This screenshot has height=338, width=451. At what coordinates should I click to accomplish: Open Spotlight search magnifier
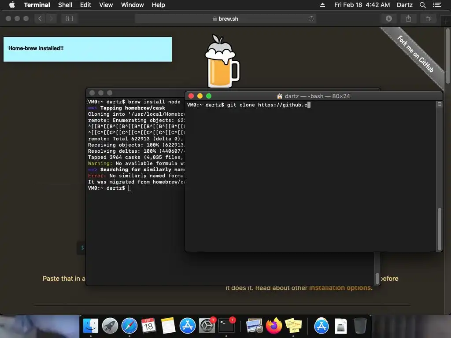(422, 5)
